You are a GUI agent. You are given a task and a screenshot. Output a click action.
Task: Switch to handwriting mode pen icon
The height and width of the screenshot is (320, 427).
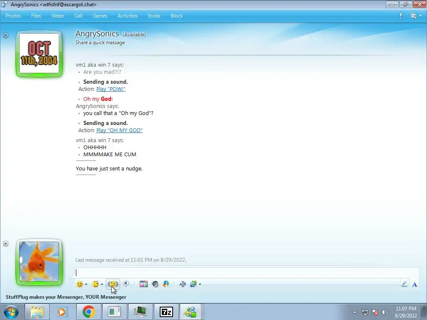pos(404,284)
